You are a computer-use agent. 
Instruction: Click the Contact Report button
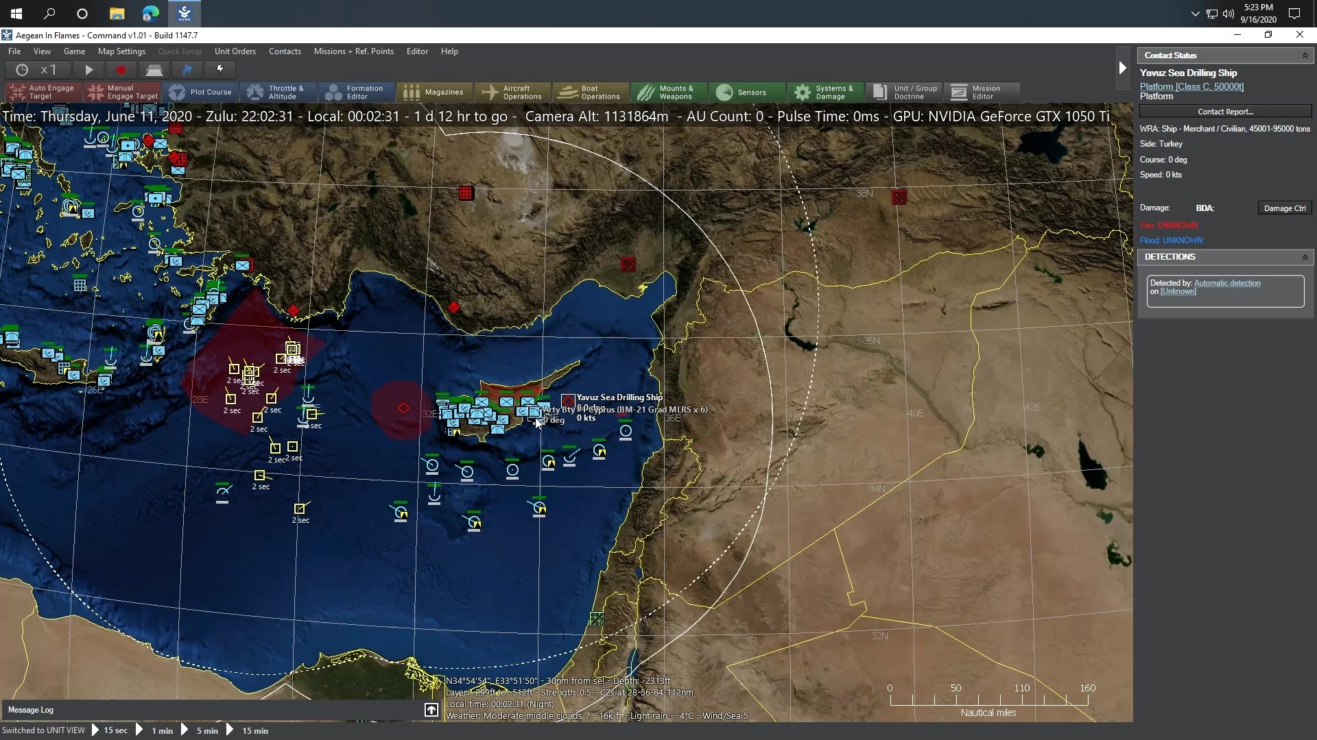1225,112
